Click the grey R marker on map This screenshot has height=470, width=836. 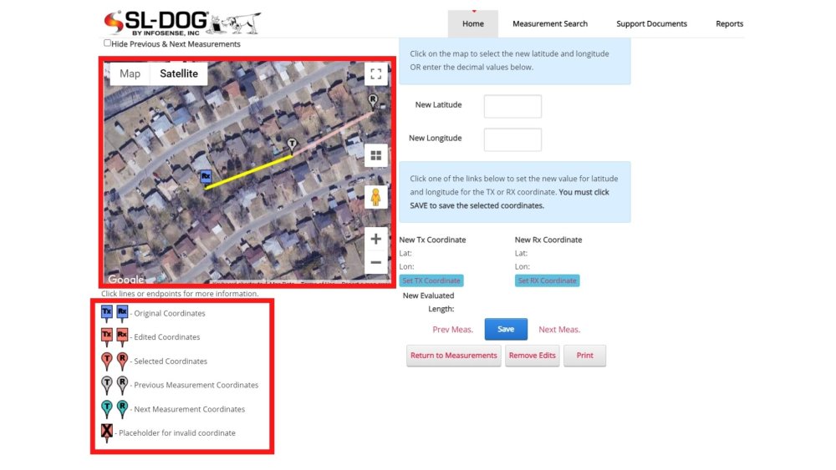pyautogui.click(x=373, y=100)
